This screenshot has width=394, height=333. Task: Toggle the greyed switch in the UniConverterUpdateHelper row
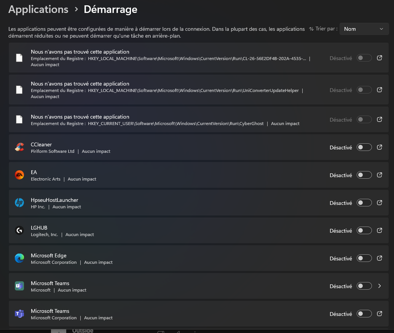[x=364, y=90]
